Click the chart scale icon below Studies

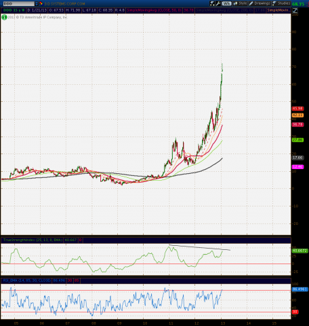(x=295, y=10)
